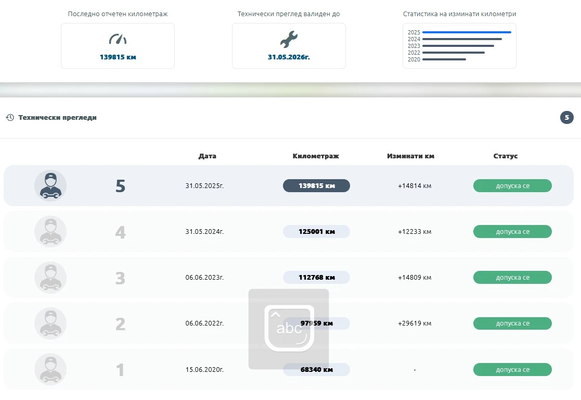Click the 139815 км mileage pill in row 5

pyautogui.click(x=316, y=186)
